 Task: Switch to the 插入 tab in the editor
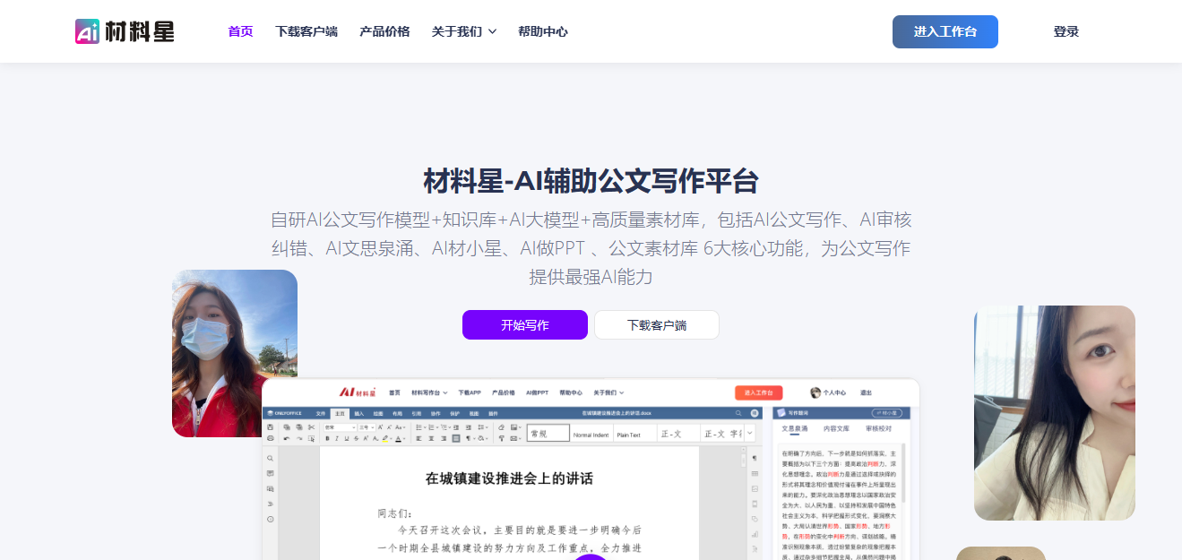[x=359, y=413]
